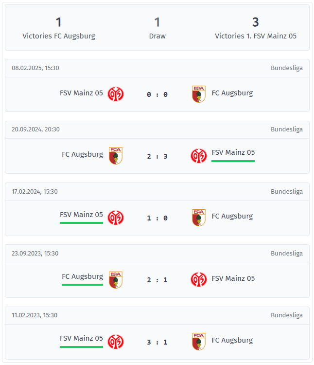Viewport: 314px width, 365px height.
Task: Click Mainz 05 logo in 20.09.2024 match
Action: coord(199,156)
